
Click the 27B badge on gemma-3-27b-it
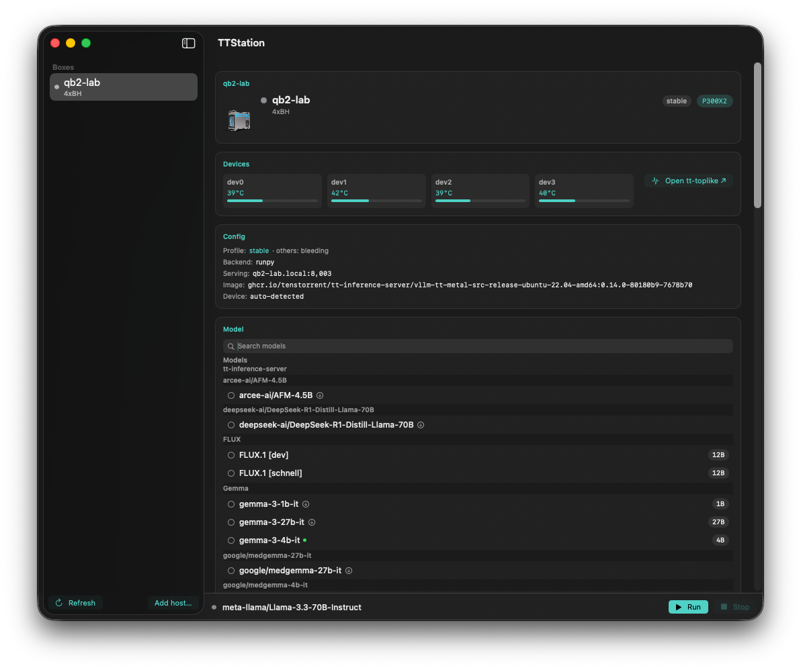(718, 522)
